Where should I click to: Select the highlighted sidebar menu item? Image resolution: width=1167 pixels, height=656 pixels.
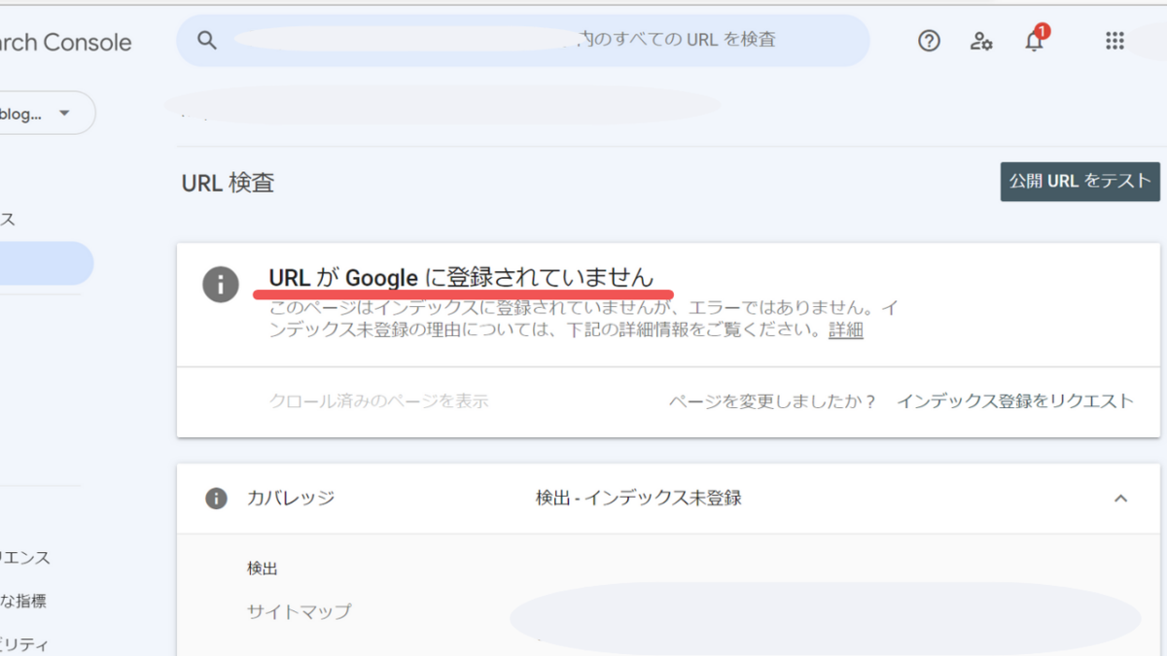[47, 263]
